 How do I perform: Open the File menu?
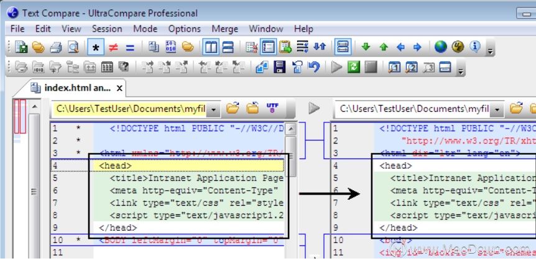tap(17, 29)
